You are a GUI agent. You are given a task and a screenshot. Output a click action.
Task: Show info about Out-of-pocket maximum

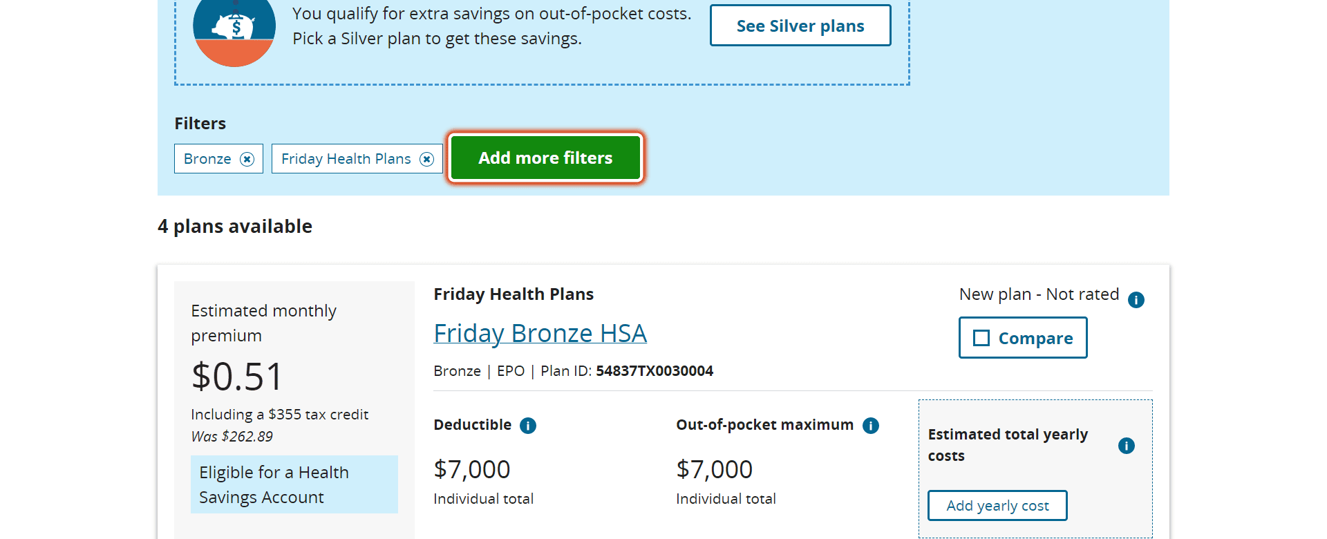(x=871, y=426)
